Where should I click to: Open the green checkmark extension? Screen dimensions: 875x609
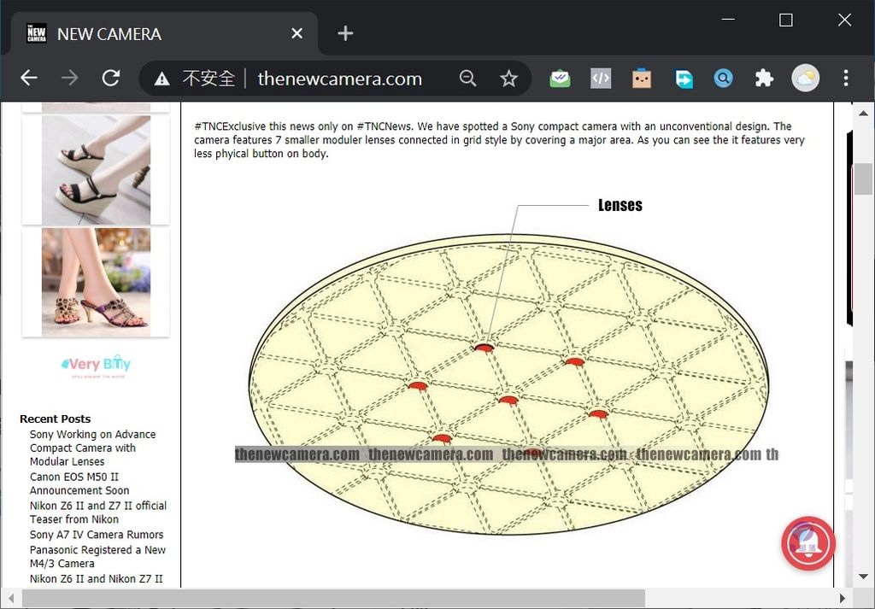coord(560,79)
